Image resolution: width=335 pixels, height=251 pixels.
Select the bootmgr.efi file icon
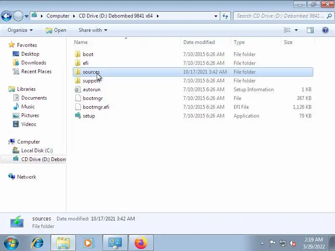coord(78,107)
